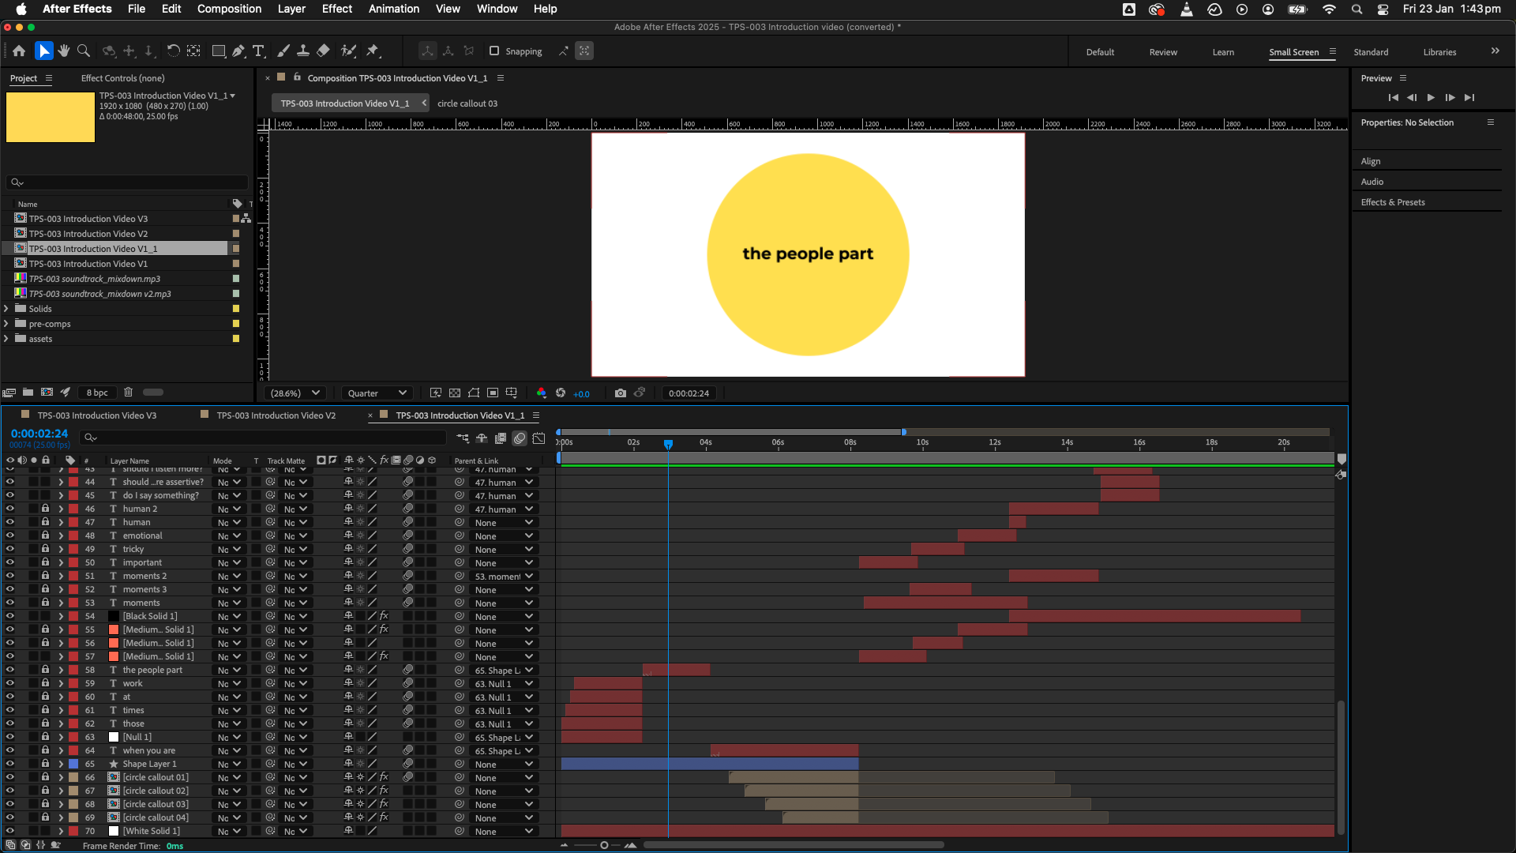Select the Rotation tool
The image size is (1516, 853).
[x=173, y=51]
